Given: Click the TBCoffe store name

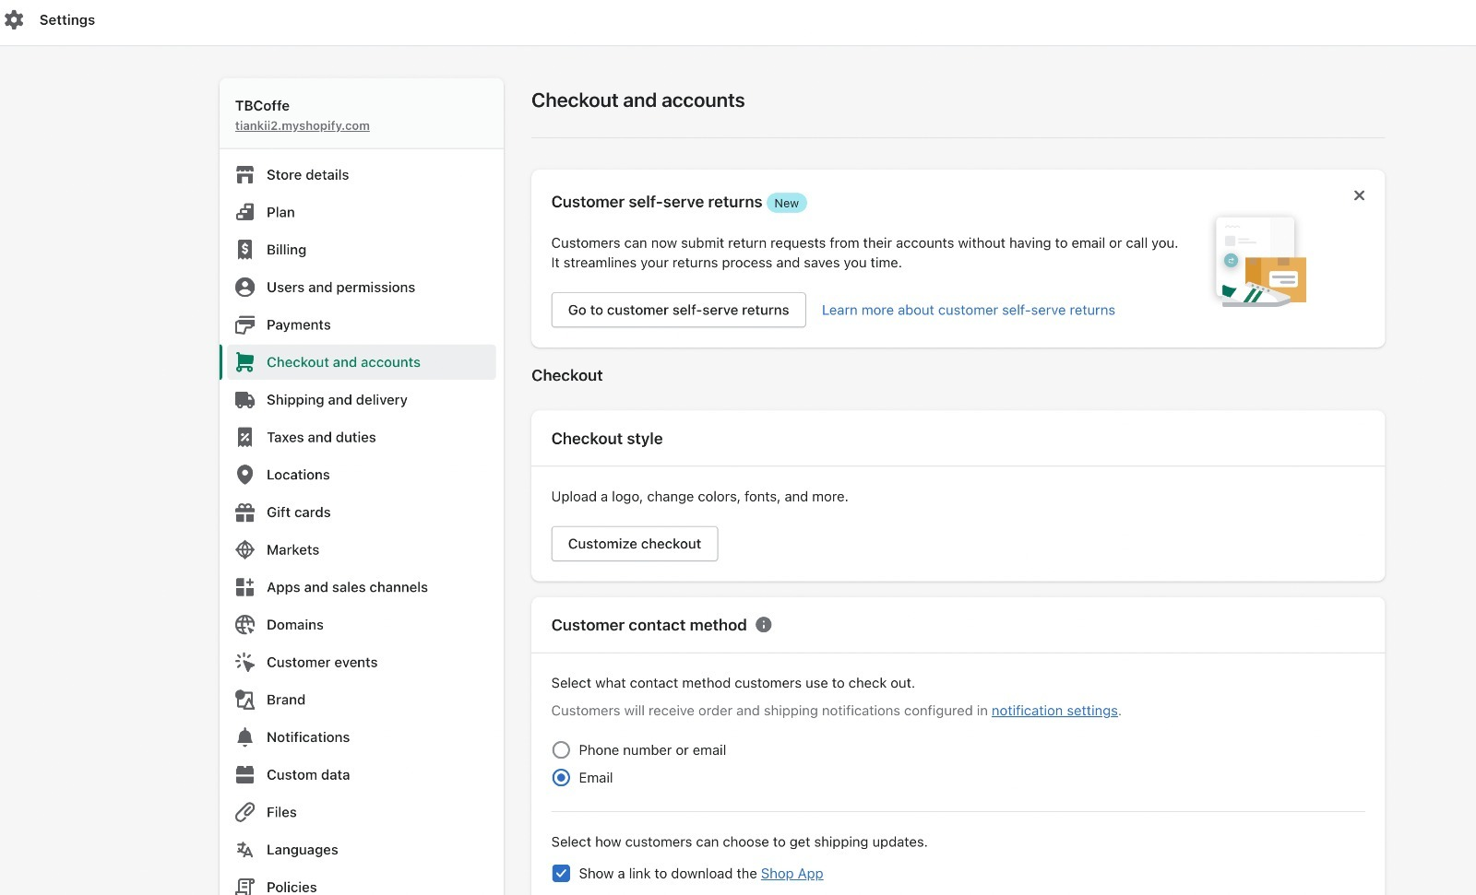Looking at the screenshot, I should (x=262, y=106).
